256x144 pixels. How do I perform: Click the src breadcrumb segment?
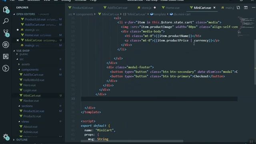pyautogui.click(x=70, y=14)
